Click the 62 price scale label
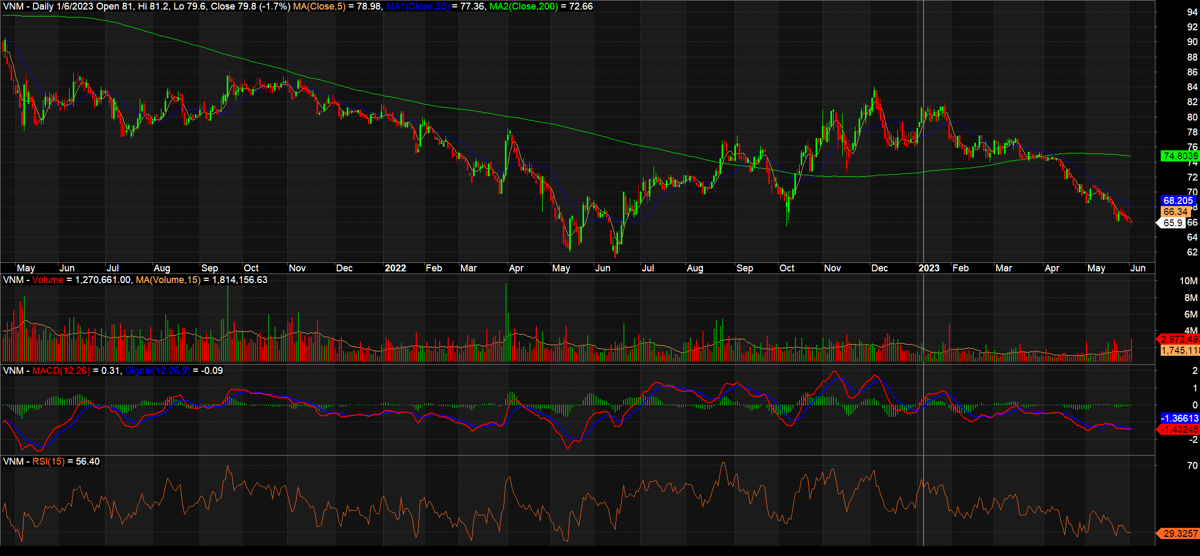Screen dimensions: 1200x556 click(1192, 252)
